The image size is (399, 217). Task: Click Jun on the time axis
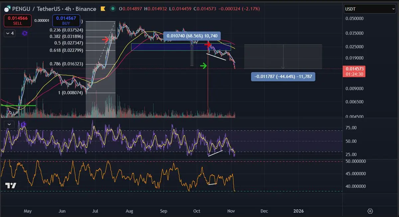click(x=62, y=211)
